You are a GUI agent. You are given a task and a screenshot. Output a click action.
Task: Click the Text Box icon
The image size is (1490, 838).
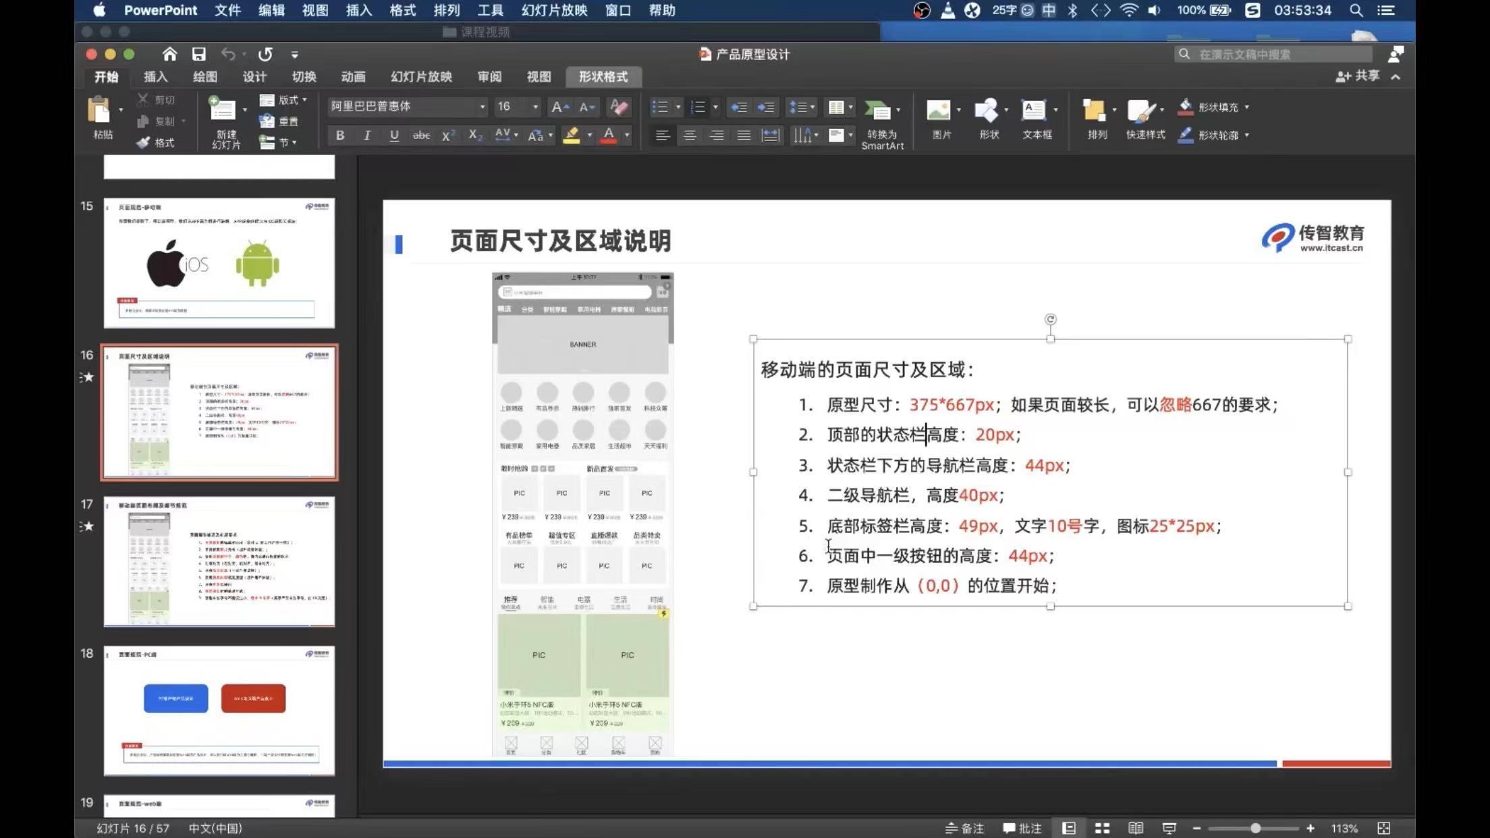point(1034,111)
